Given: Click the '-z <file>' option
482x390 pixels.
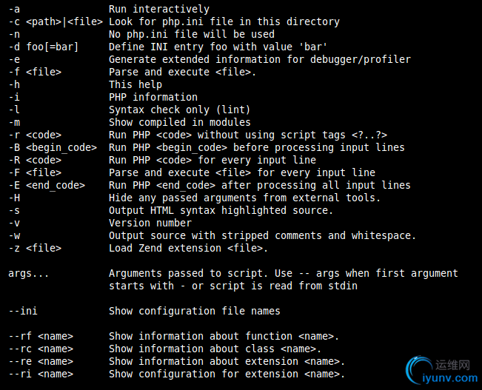Looking at the screenshot, I should tap(35, 248).
